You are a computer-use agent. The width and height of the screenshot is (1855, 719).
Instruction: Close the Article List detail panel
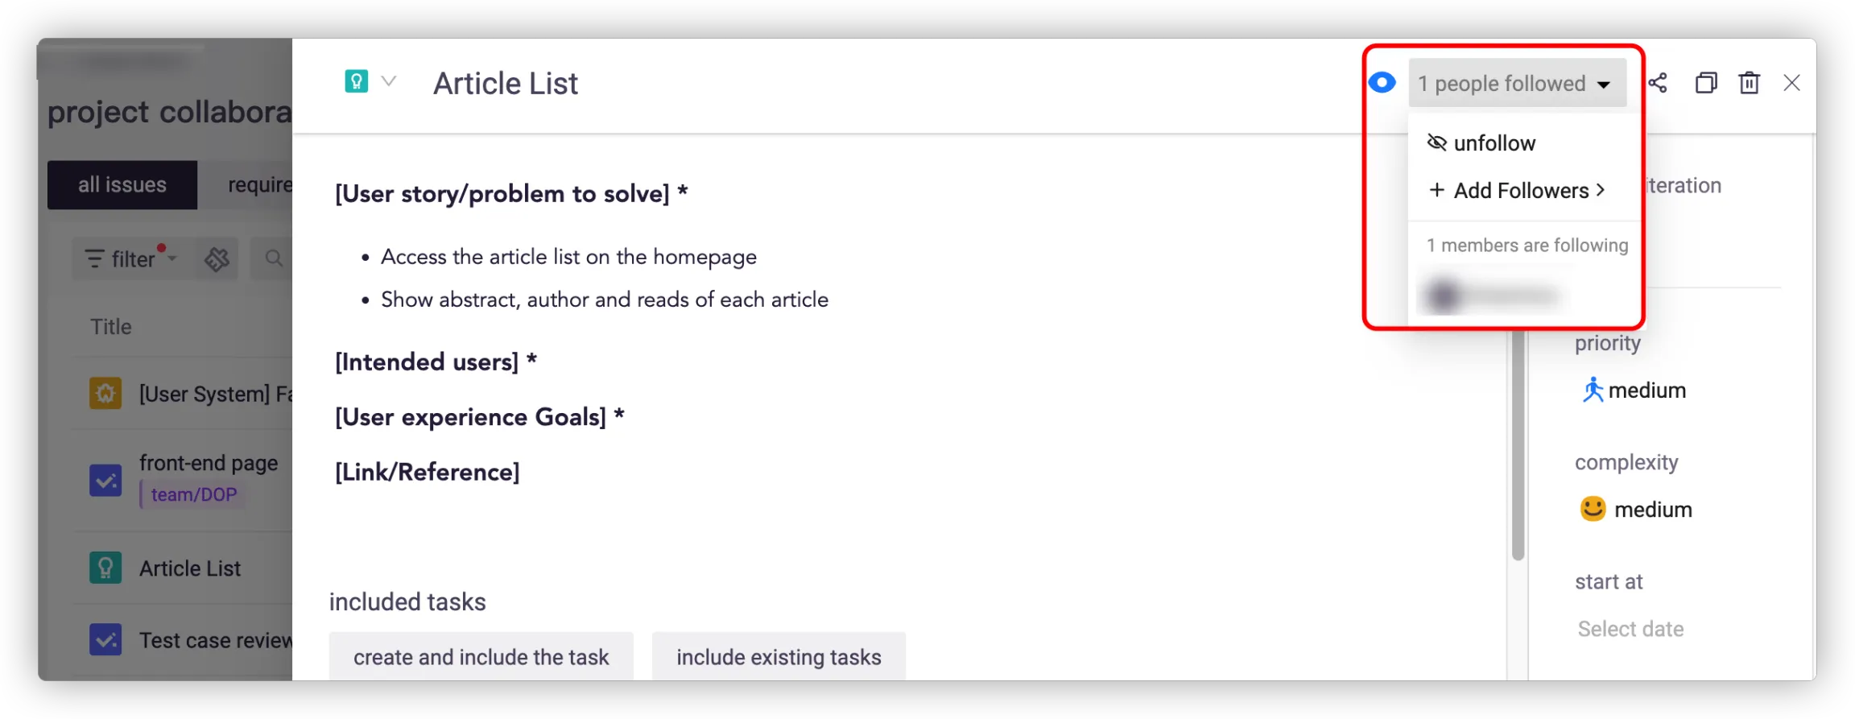click(1791, 83)
